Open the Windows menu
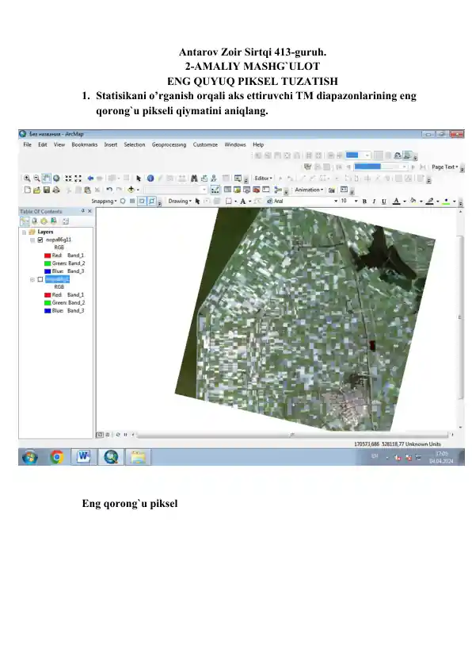This screenshot has width=472, height=668. 235,145
